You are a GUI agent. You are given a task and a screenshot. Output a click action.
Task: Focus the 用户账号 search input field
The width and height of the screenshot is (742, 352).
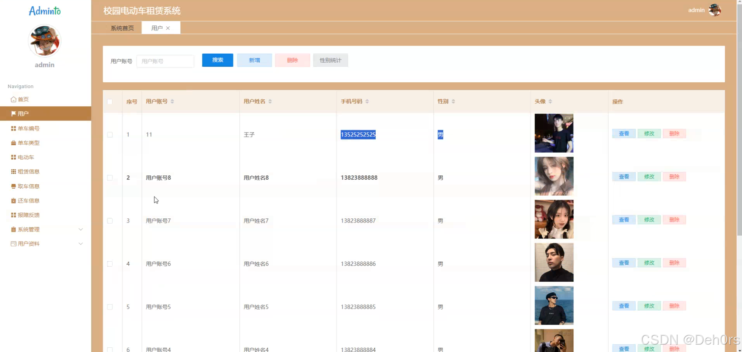pyautogui.click(x=165, y=61)
